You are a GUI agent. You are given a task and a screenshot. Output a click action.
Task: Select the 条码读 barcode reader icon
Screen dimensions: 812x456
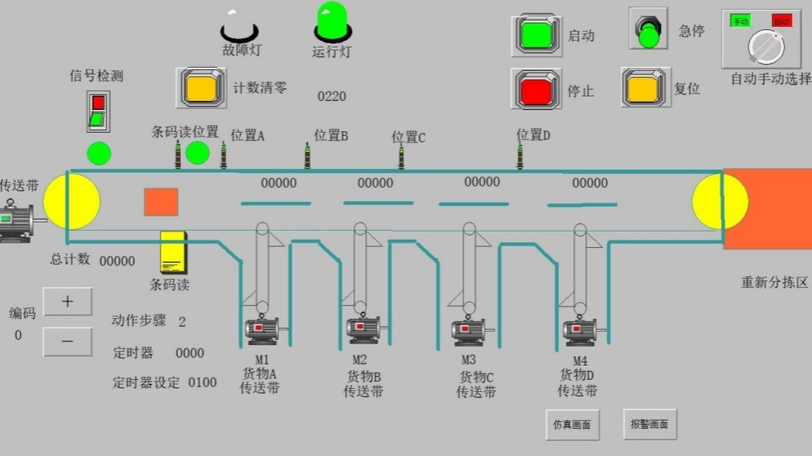point(171,252)
